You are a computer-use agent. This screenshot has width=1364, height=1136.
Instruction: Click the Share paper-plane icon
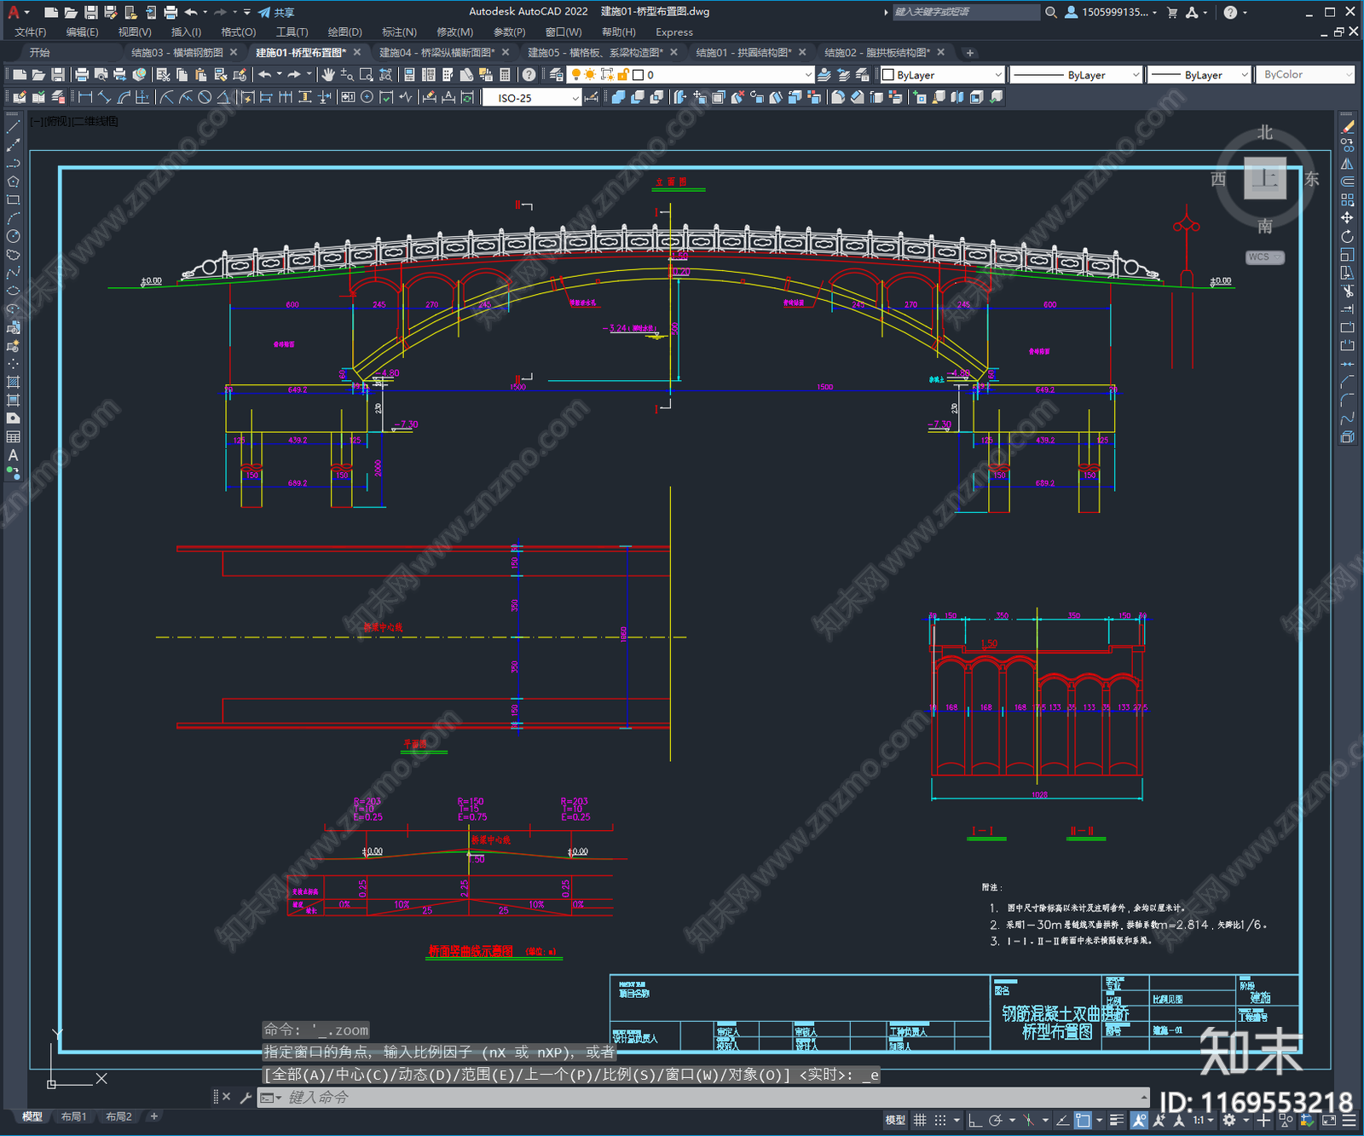(264, 12)
